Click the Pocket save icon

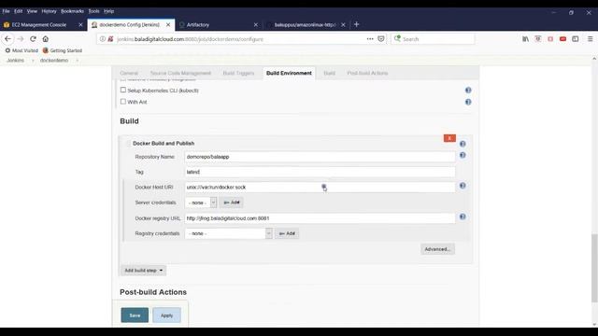pos(381,39)
